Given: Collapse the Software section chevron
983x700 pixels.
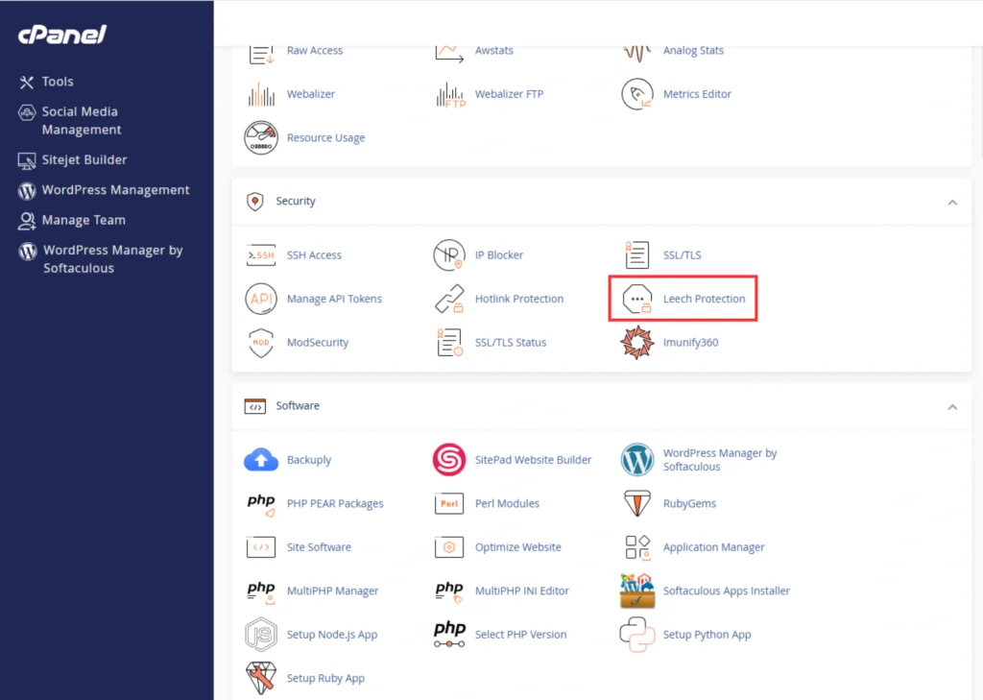Looking at the screenshot, I should [x=952, y=408].
